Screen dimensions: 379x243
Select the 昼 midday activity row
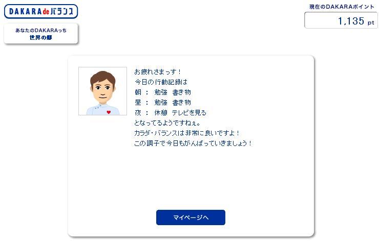tap(163, 102)
